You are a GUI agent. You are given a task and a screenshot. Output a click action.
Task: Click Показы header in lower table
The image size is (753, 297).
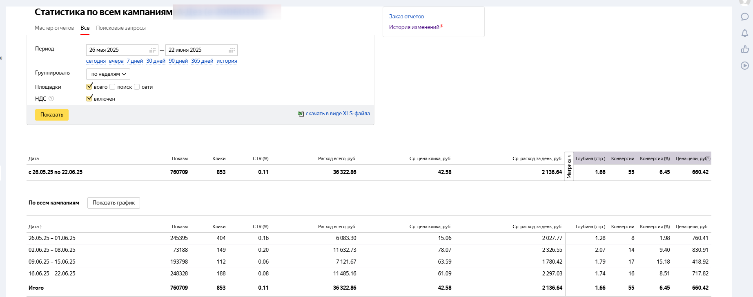180,227
